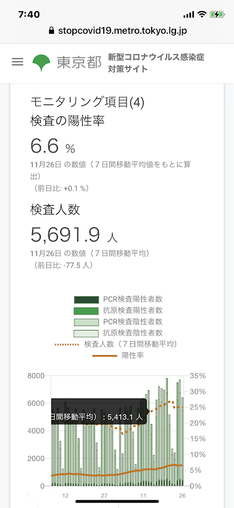Tap the last bar at date 26
This screenshot has height=508, width=234.
point(183,441)
